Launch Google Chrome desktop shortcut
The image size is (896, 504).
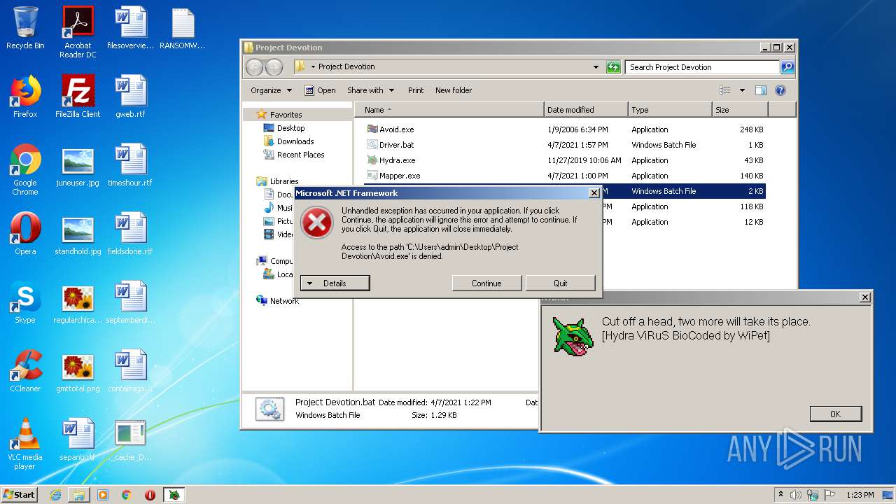25,169
